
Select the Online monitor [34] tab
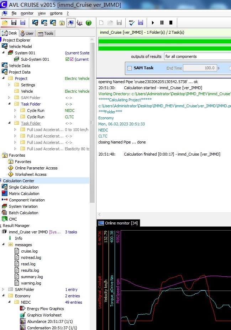point(119,223)
